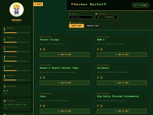
Task: Click the Property van icon
Action: 5,101
